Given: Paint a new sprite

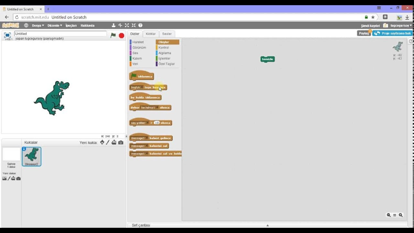Looking at the screenshot, I should click(108, 142).
